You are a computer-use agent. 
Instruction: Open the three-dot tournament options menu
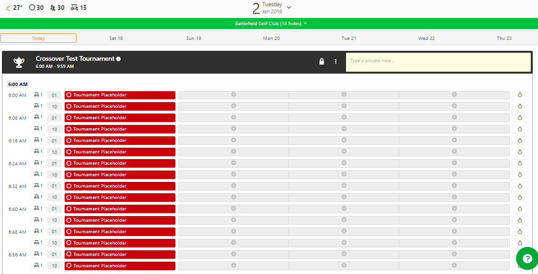(336, 61)
